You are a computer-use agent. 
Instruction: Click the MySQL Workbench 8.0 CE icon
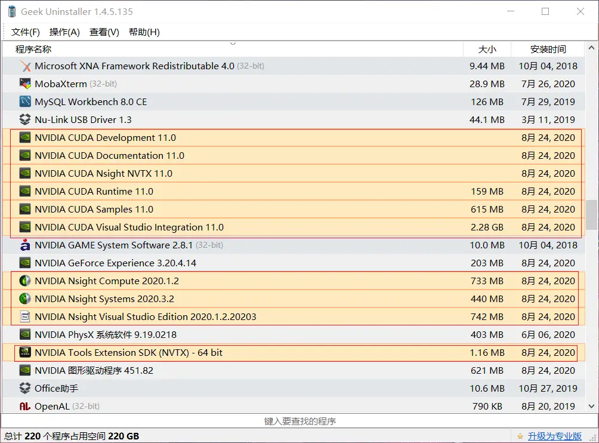coord(24,101)
